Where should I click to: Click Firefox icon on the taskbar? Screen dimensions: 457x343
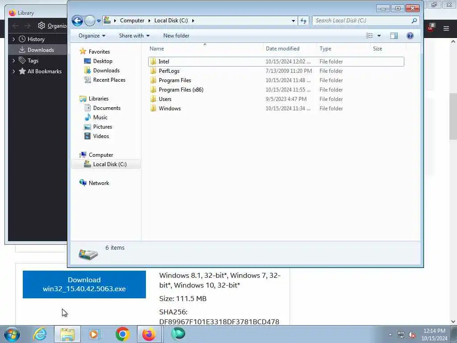click(x=149, y=334)
